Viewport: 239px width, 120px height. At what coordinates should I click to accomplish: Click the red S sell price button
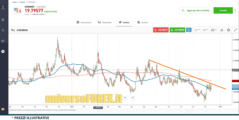click(161, 30)
